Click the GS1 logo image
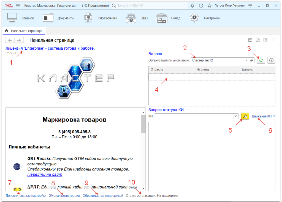282x202 pixels. point(17,167)
